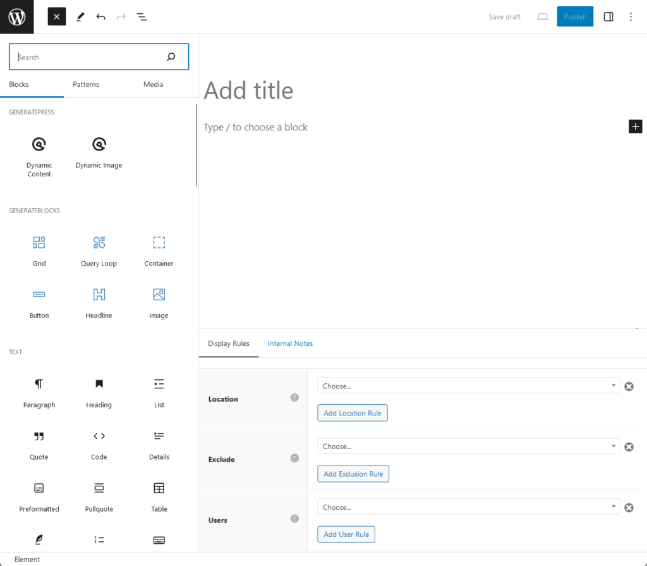Remove the Exclude rule row
Screen dimensions: 647x566
click(x=629, y=446)
